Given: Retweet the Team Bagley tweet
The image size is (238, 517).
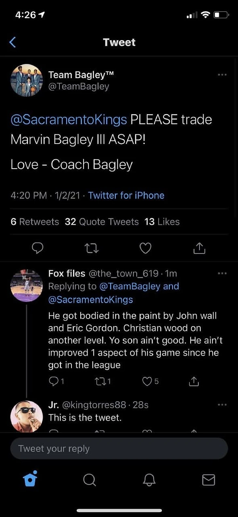Looking at the screenshot, I should coord(92,249).
